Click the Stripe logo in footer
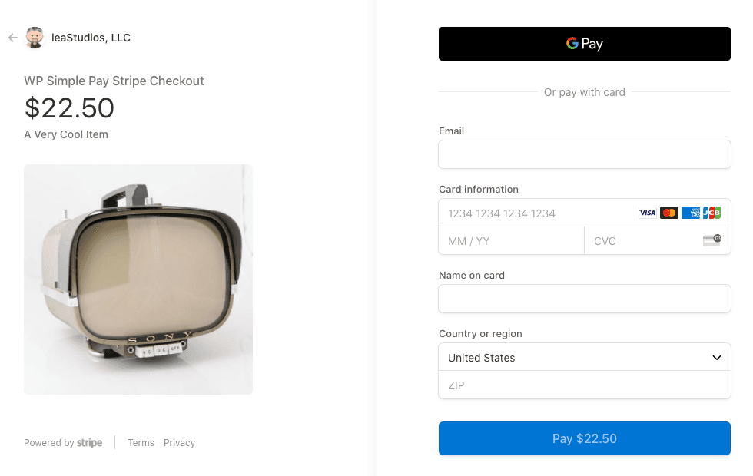The height and width of the screenshot is (476, 753). 89,443
